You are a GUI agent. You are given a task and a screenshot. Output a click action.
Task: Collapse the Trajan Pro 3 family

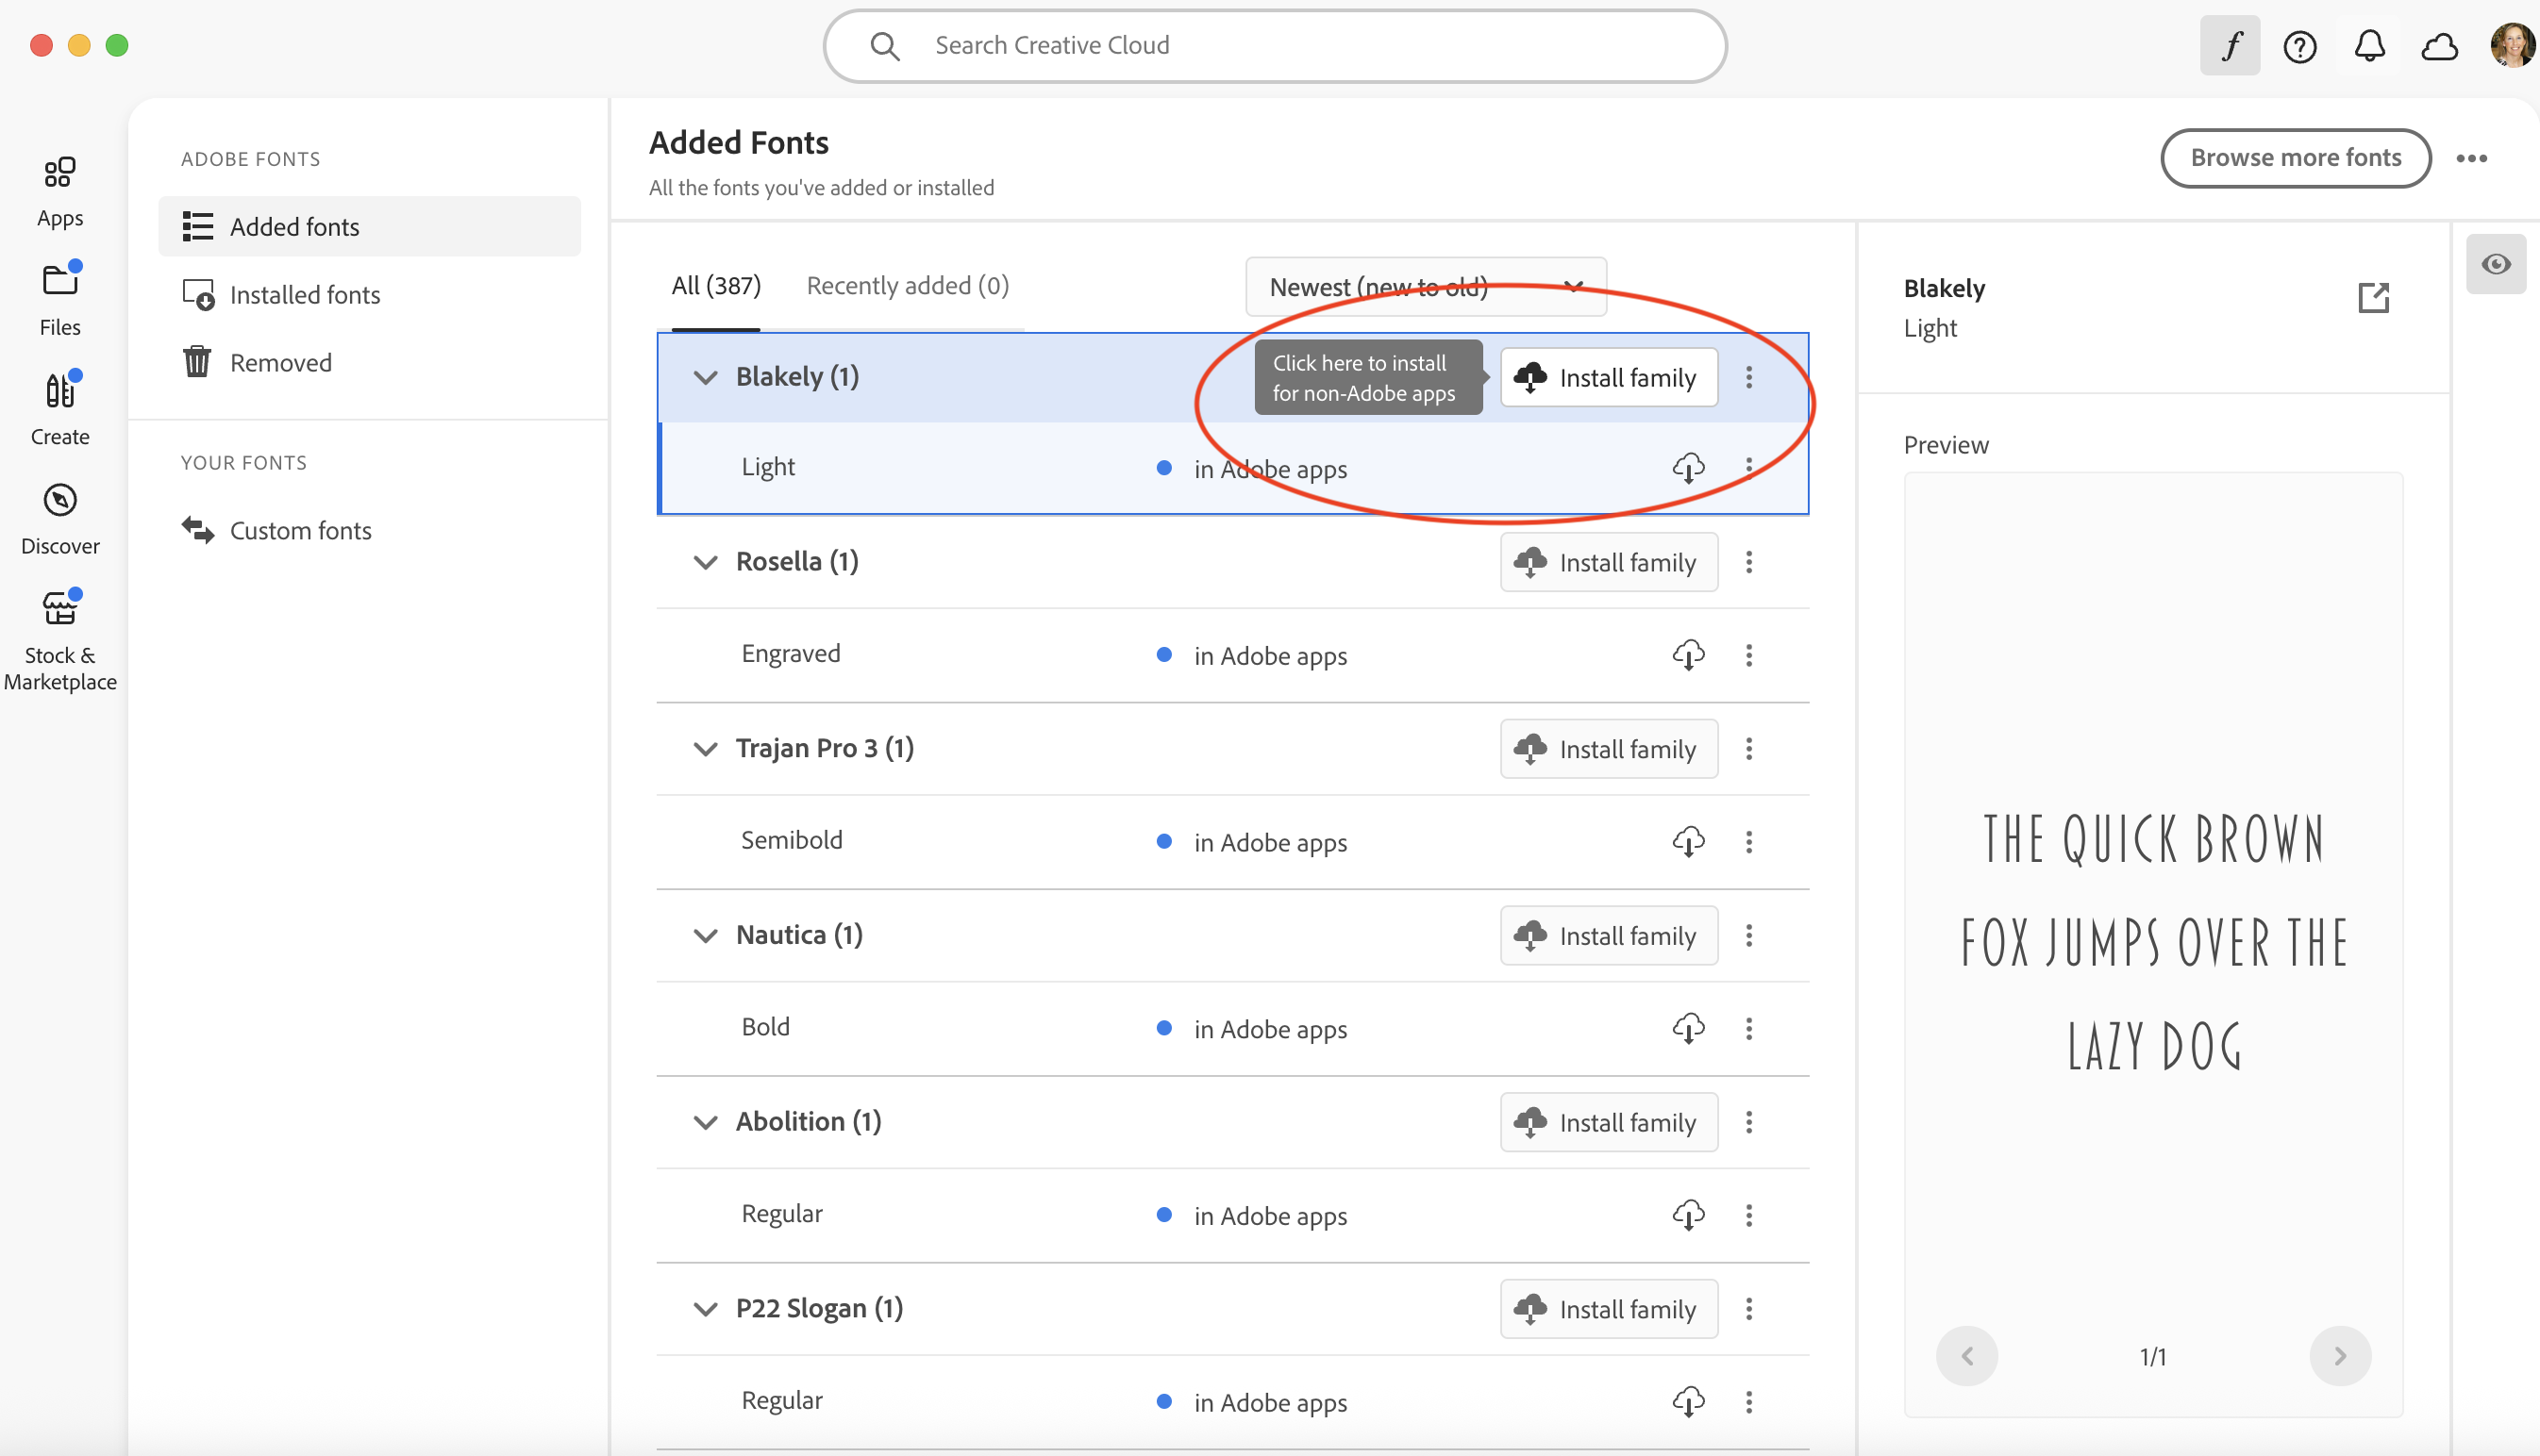[x=705, y=749]
